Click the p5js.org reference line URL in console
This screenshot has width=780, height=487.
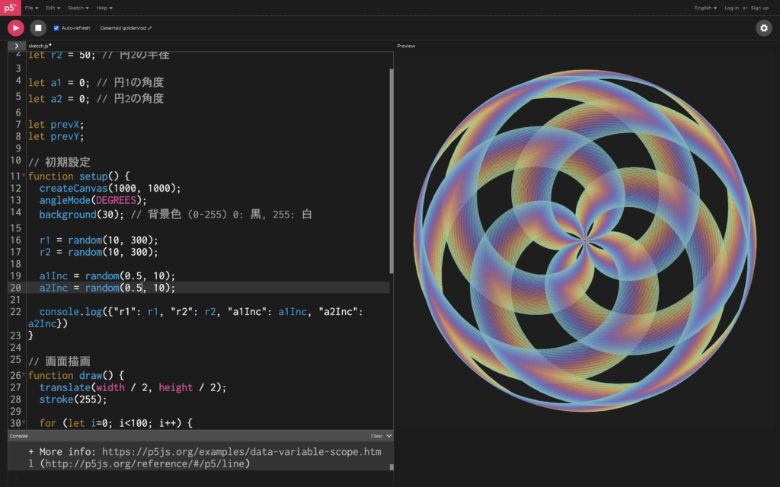[x=145, y=463]
